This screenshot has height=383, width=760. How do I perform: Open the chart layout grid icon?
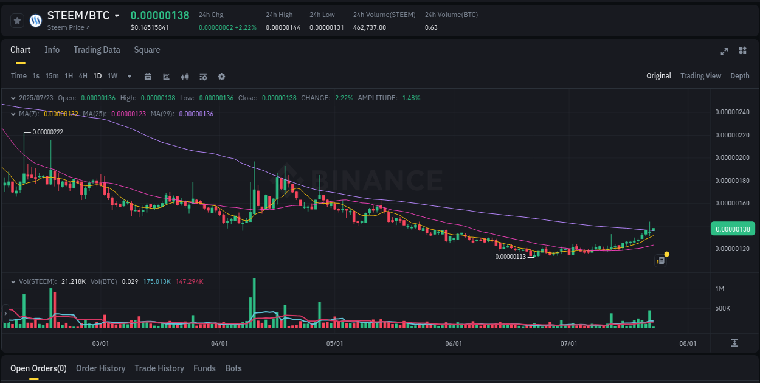[742, 52]
